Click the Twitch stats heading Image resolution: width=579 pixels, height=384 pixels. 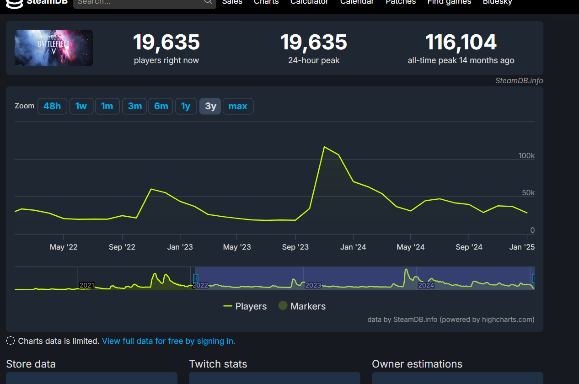pos(218,364)
